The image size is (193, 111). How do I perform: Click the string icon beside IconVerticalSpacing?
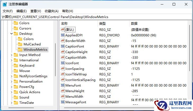(62, 80)
